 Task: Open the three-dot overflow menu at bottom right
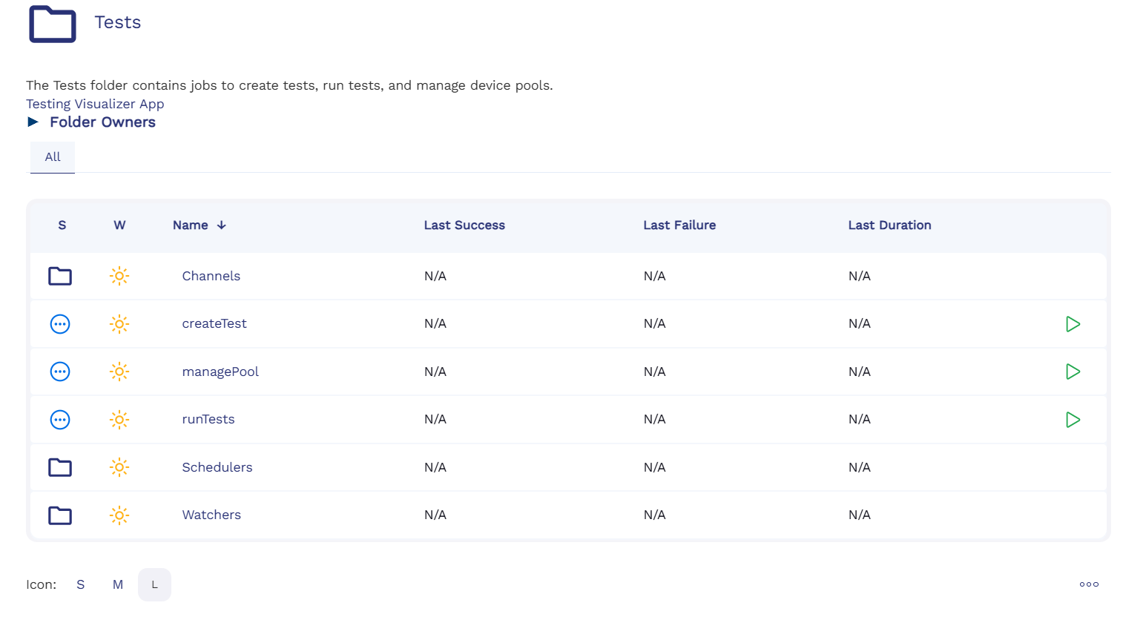click(x=1089, y=584)
